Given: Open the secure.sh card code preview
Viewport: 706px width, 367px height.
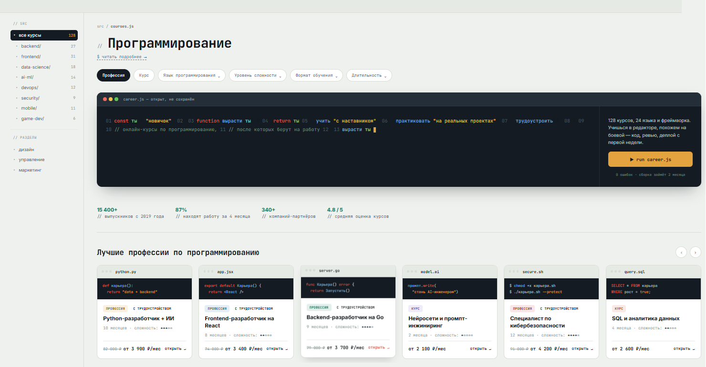Looking at the screenshot, I should 551,289.
